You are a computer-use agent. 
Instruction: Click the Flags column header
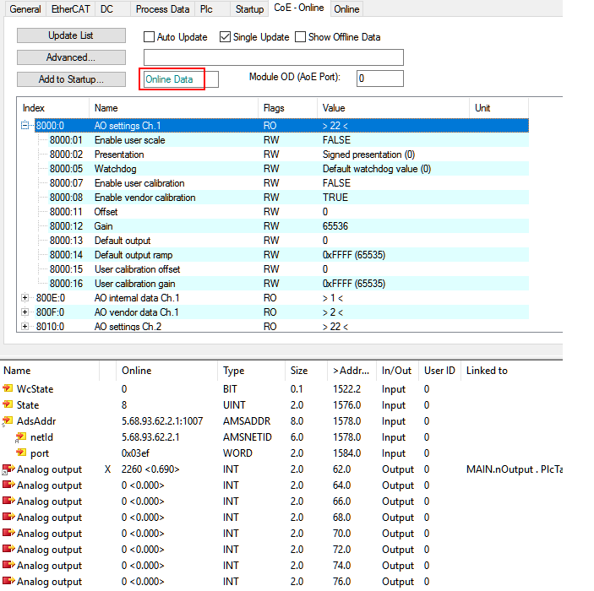[287, 108]
